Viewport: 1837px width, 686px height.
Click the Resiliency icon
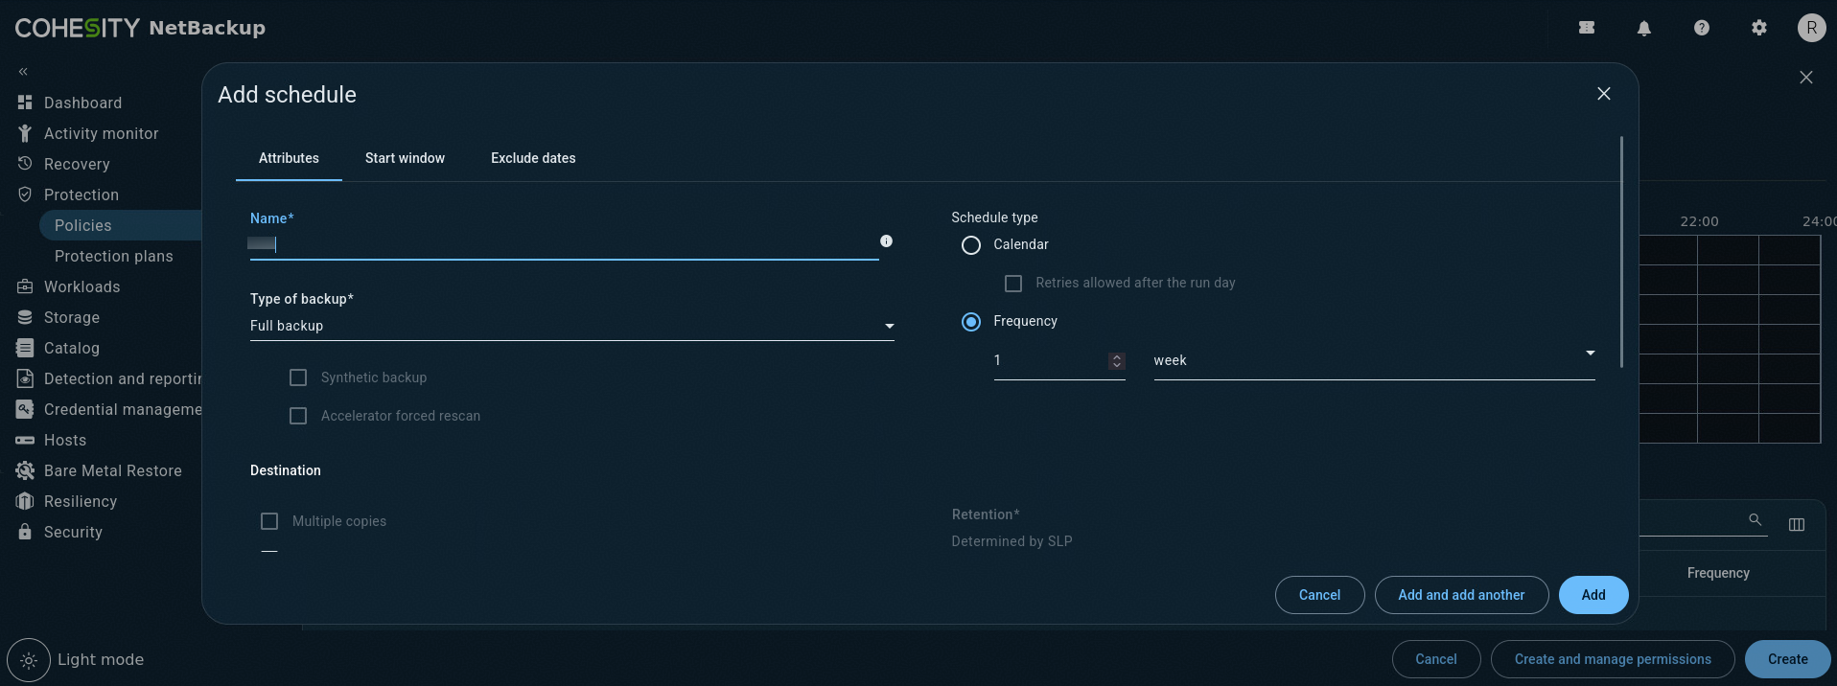(25, 501)
